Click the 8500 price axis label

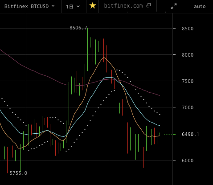[x=188, y=29]
